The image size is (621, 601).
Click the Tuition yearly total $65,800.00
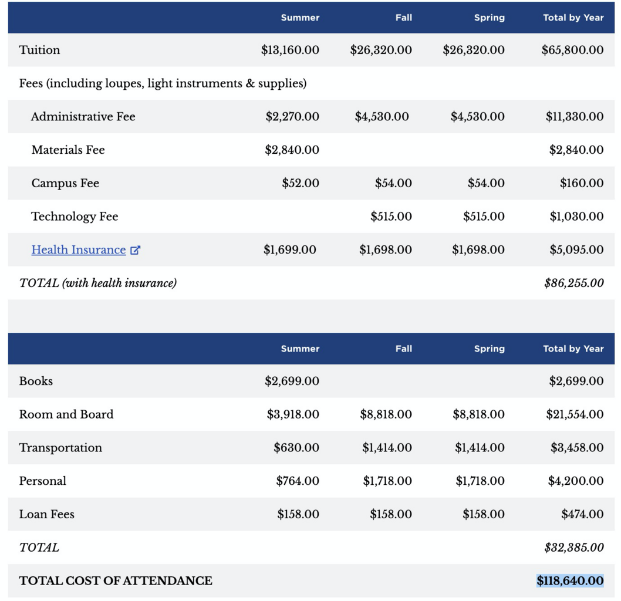click(x=572, y=50)
